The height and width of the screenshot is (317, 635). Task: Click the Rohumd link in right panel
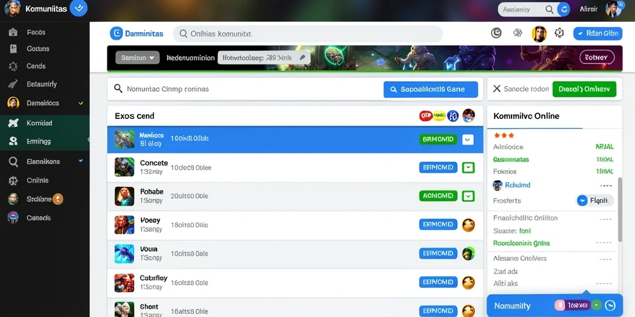[x=518, y=185]
